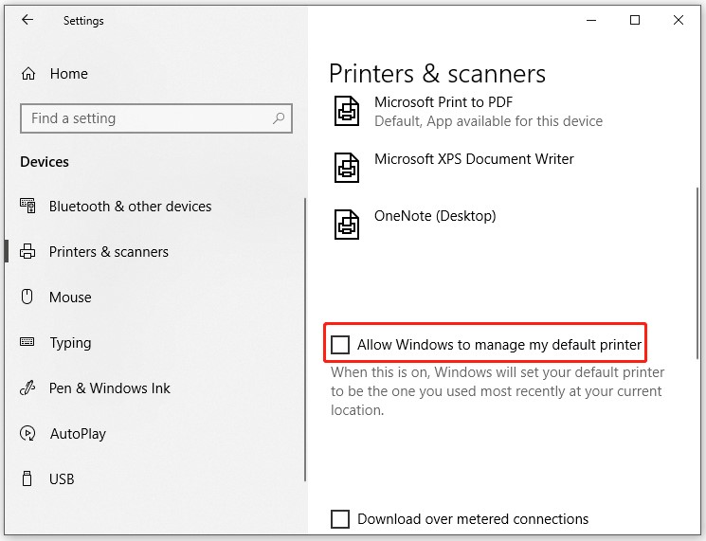
Task: Click the USB icon in sidebar
Action: coord(28,479)
